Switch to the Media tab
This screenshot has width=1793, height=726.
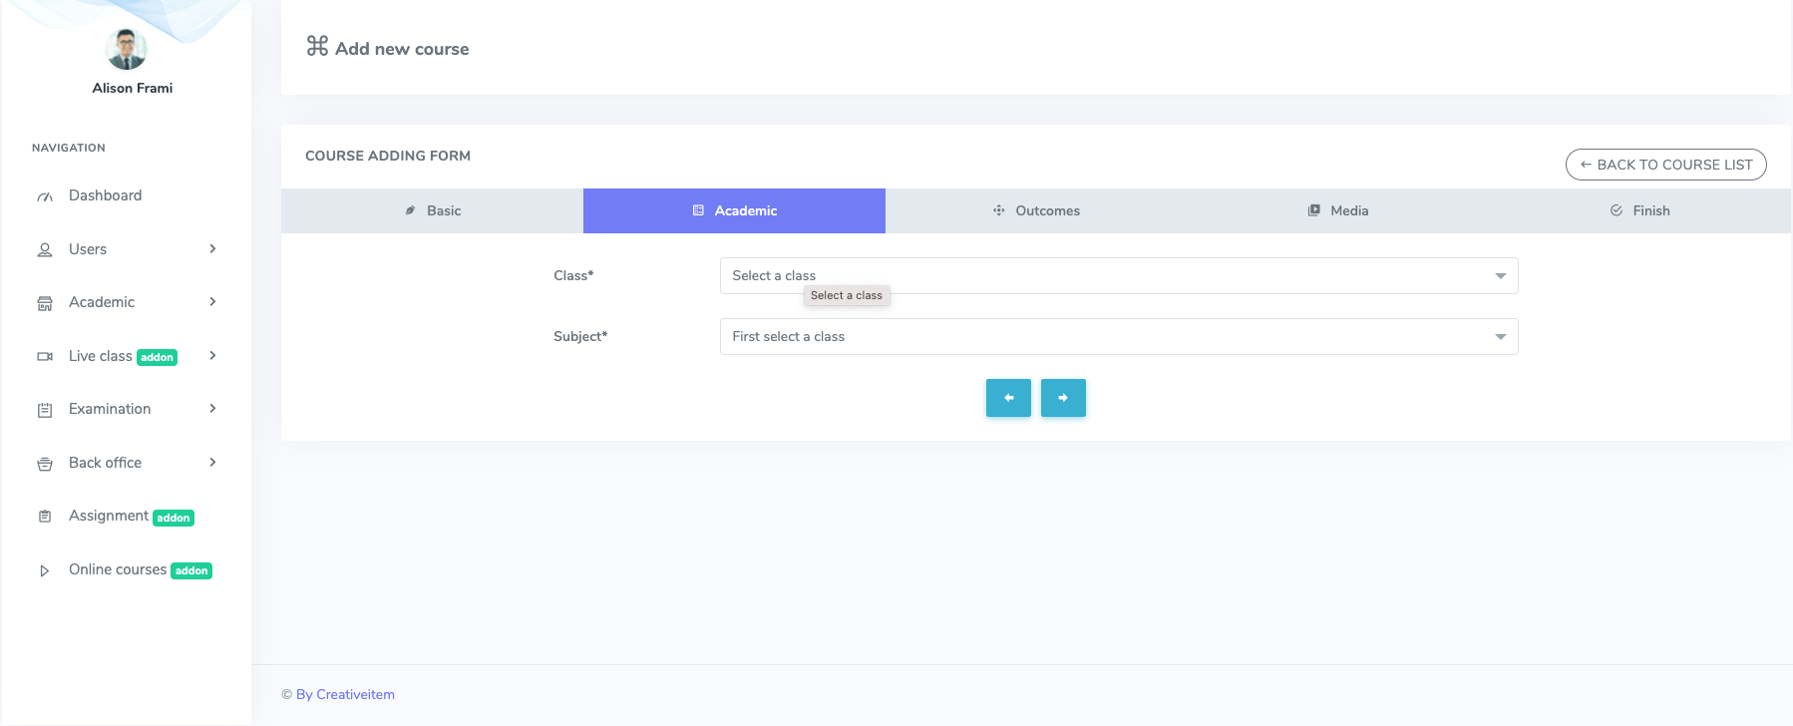[1338, 211]
